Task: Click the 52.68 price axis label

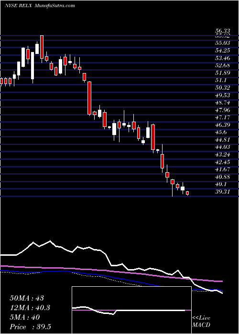Action: (x=223, y=65)
